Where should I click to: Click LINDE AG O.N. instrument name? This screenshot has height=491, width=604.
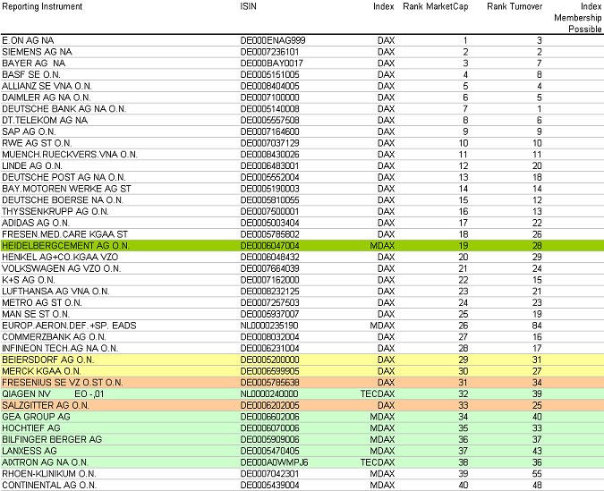click(x=32, y=166)
